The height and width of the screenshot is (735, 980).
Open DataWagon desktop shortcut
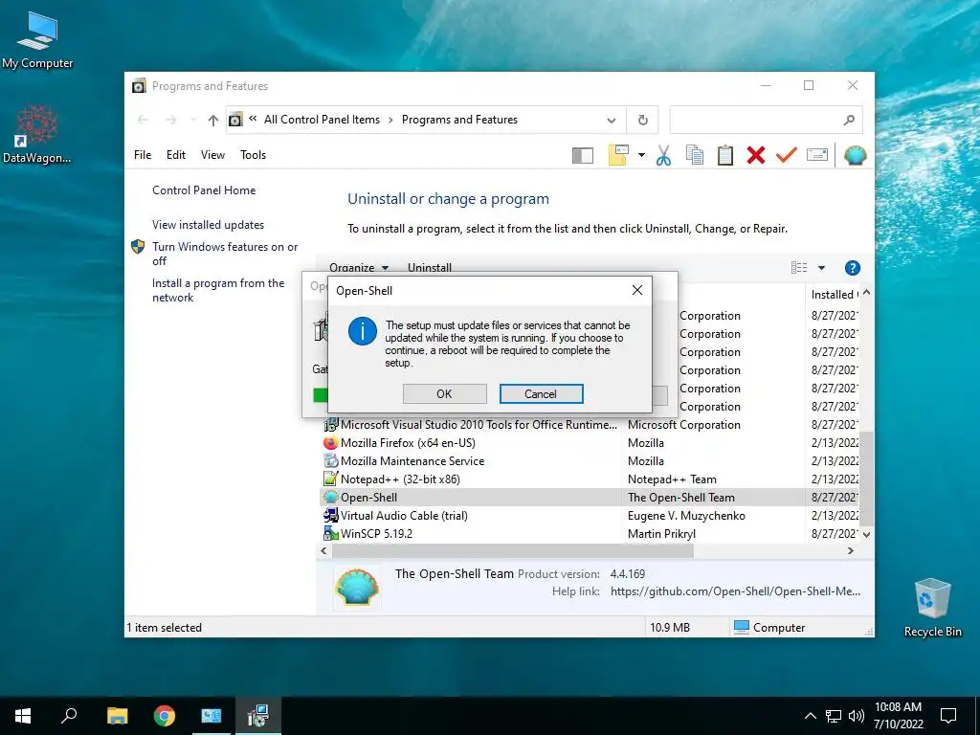click(37, 135)
